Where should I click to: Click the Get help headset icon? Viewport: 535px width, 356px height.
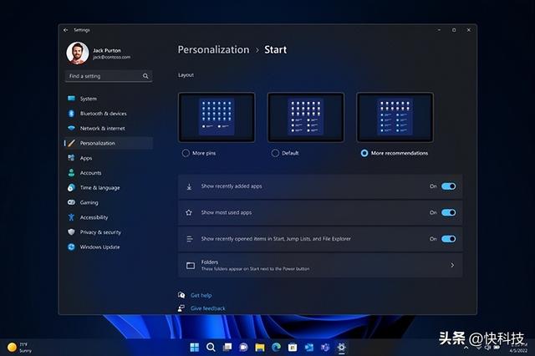181,295
